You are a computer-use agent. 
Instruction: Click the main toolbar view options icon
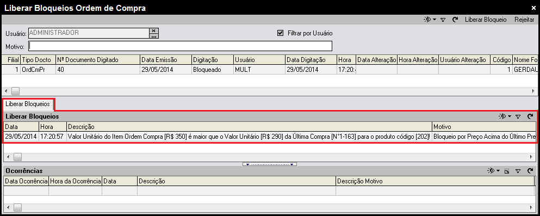tap(427, 20)
